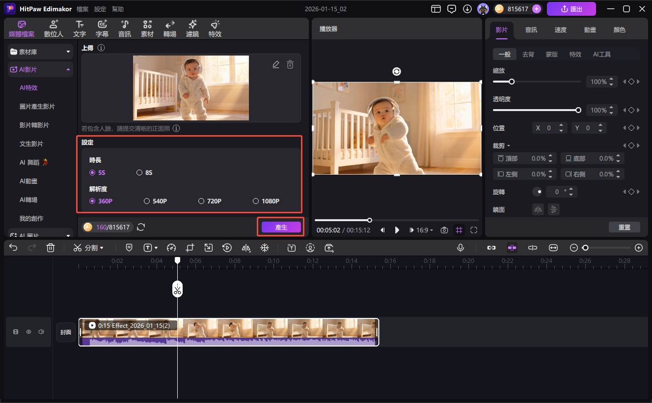Open the 分割 split dropdown
652x403 pixels.
[89, 248]
